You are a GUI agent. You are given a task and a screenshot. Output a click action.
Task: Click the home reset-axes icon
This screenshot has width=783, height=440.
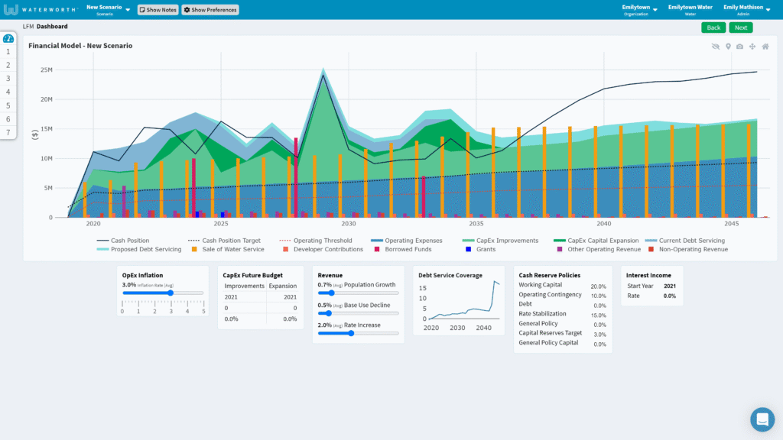click(765, 47)
